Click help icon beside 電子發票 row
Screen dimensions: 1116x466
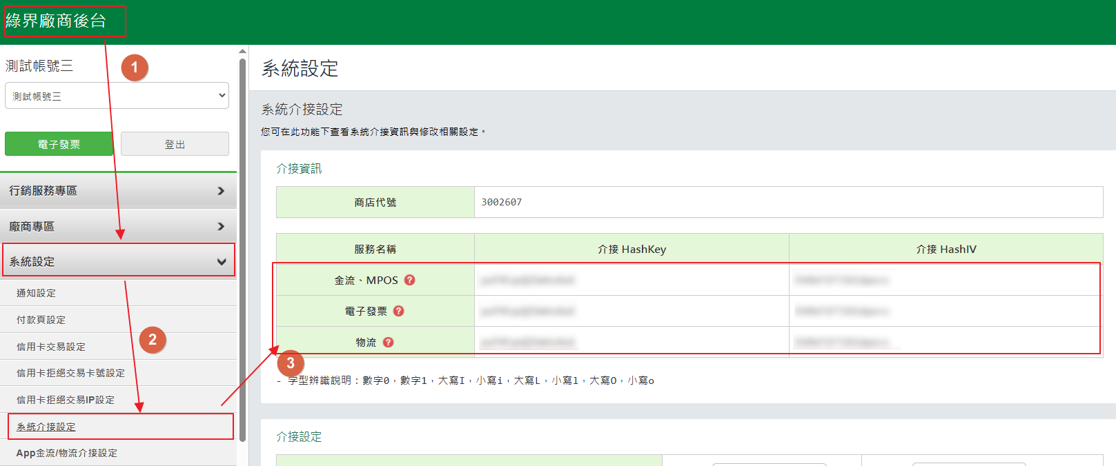[398, 311]
